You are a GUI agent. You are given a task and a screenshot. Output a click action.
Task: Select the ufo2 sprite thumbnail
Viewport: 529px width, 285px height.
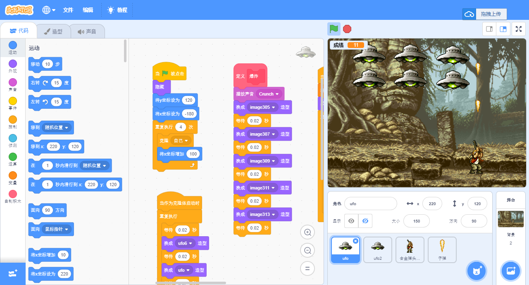click(x=378, y=250)
